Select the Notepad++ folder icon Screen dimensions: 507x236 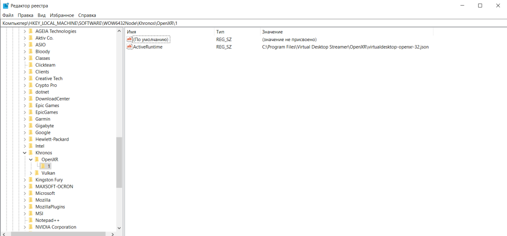tap(31, 220)
